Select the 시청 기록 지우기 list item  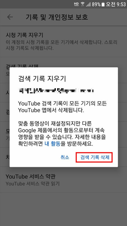click(63, 41)
